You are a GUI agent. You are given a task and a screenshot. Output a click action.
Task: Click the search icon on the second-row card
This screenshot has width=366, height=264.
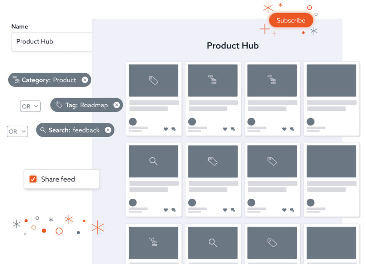coord(153,161)
